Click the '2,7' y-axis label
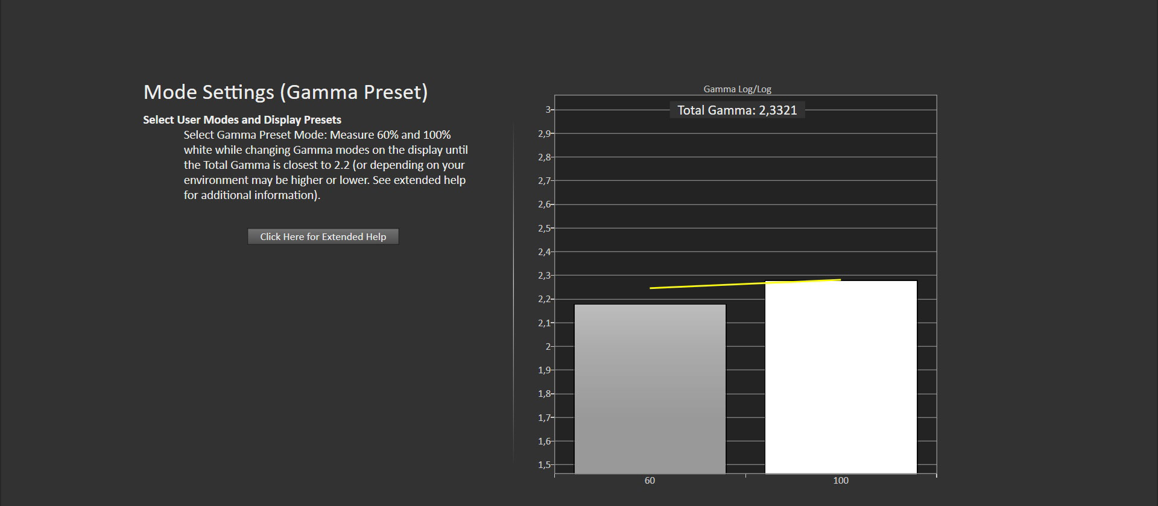The image size is (1158, 506). click(544, 181)
